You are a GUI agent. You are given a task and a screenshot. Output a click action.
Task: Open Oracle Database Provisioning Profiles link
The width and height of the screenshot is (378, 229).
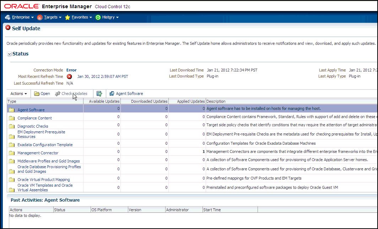coord(49,169)
